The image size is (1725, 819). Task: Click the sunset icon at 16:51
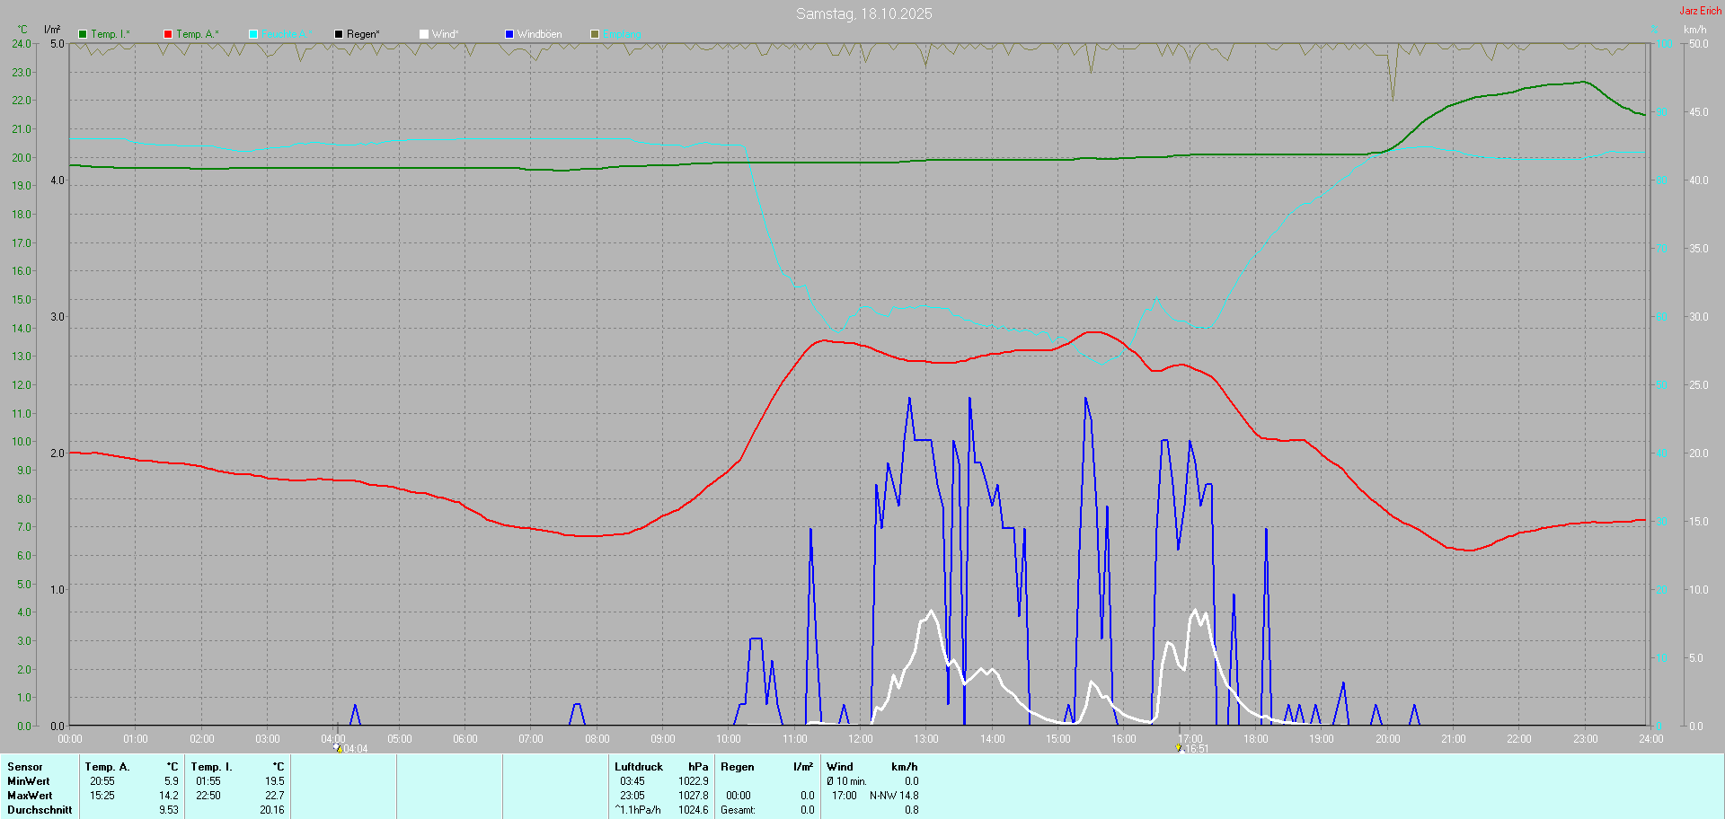coord(1179,748)
